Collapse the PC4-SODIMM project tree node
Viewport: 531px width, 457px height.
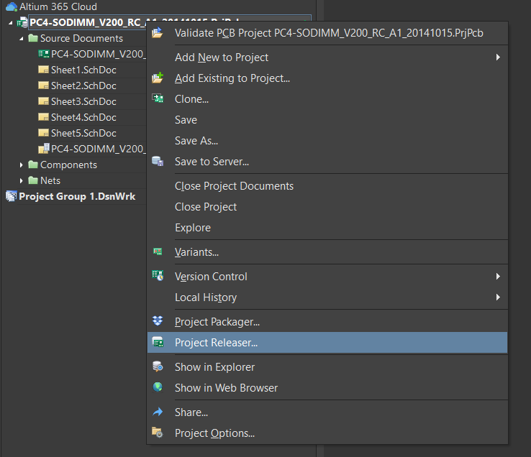coord(11,23)
